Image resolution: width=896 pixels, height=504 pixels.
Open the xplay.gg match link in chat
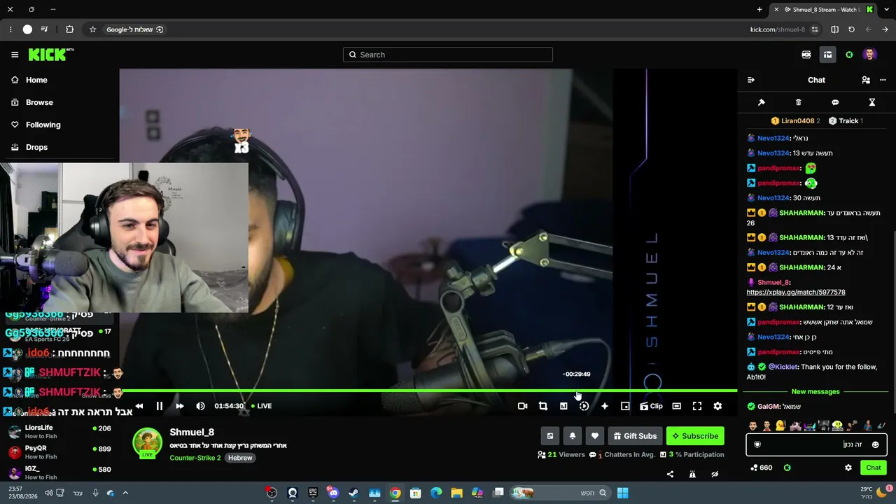tap(796, 292)
